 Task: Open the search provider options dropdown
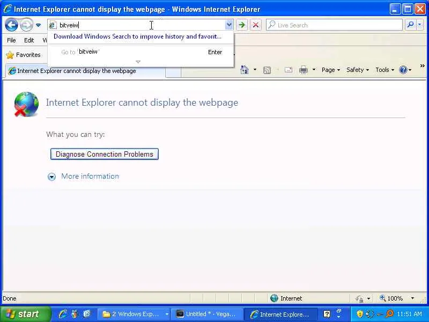coord(420,25)
